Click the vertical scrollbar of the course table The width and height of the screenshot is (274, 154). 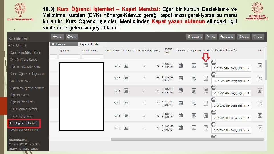(x=266, y=70)
